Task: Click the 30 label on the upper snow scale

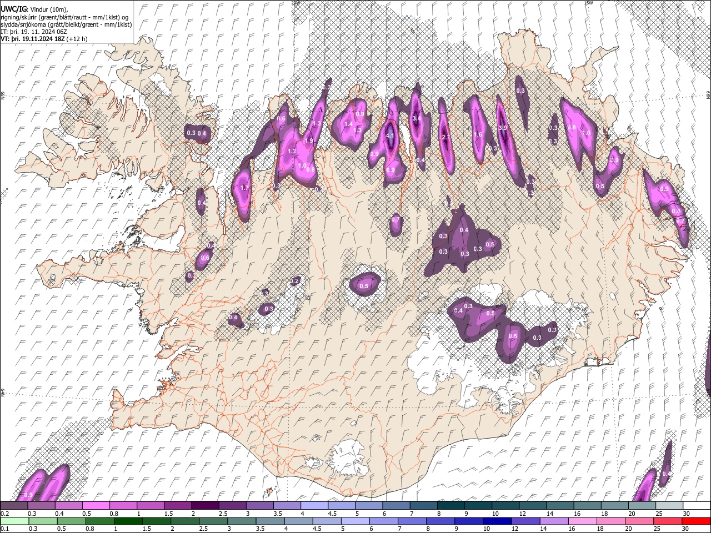Action: click(687, 514)
